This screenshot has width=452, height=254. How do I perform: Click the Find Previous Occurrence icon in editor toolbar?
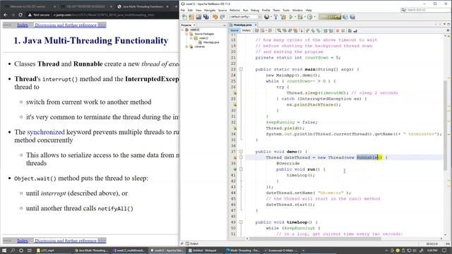click(x=285, y=30)
